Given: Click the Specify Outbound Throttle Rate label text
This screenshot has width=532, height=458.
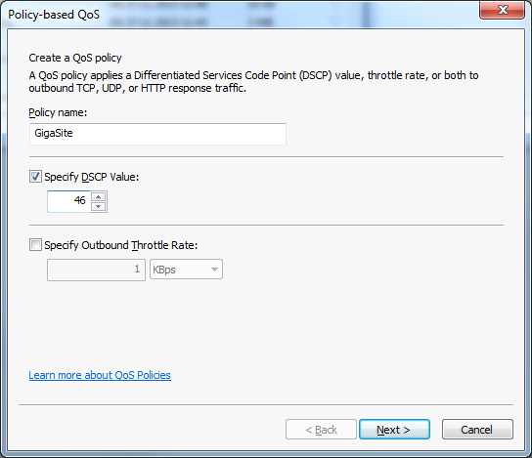Looking at the screenshot, I should pos(121,245).
